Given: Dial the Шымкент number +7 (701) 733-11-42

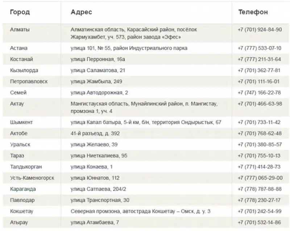Looking at the screenshot, I should point(260,122).
